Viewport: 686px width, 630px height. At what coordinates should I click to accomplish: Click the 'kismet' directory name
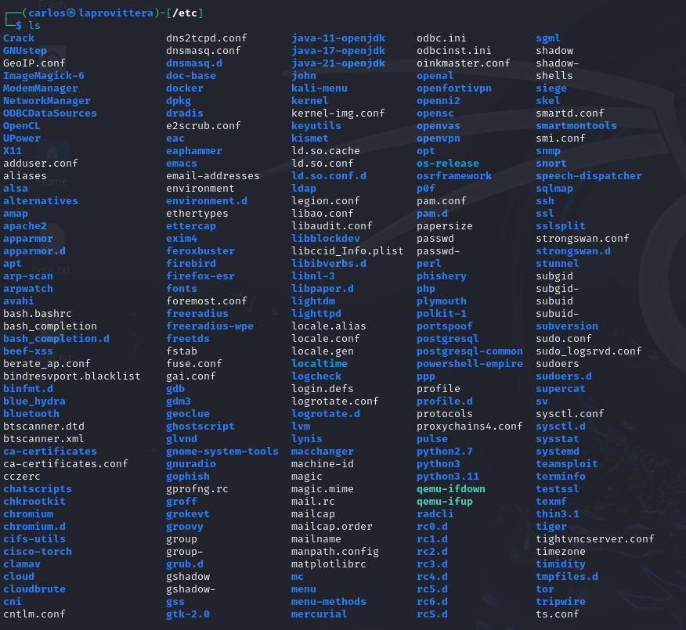[x=310, y=139]
